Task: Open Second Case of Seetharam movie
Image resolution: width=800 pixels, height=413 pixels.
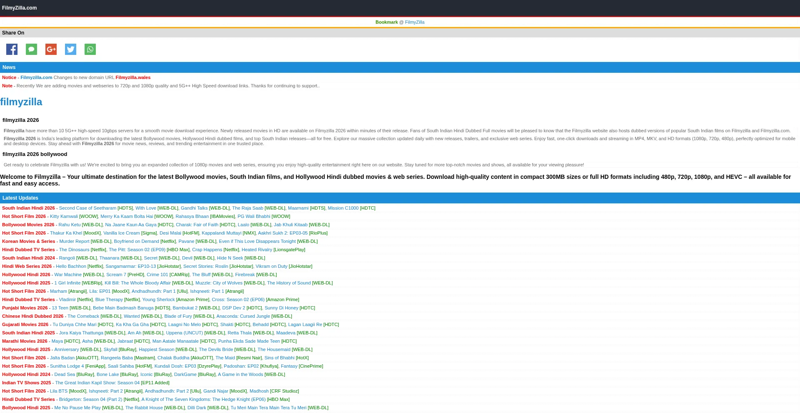Action: (x=87, y=208)
